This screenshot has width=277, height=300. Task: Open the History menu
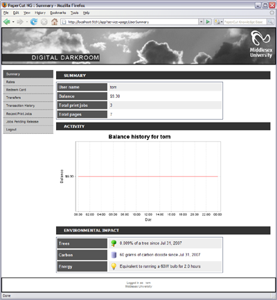[40, 12]
